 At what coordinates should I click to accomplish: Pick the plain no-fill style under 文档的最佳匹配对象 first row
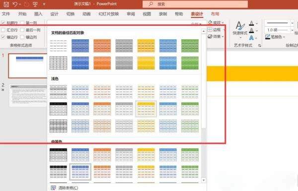pos(58,46)
